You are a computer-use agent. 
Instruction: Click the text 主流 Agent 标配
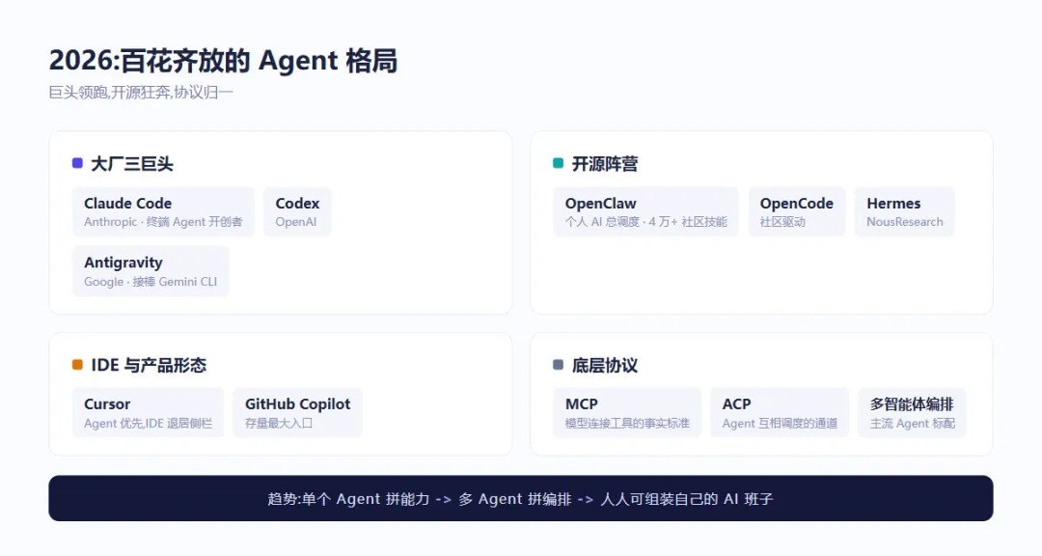pyautogui.click(x=913, y=424)
